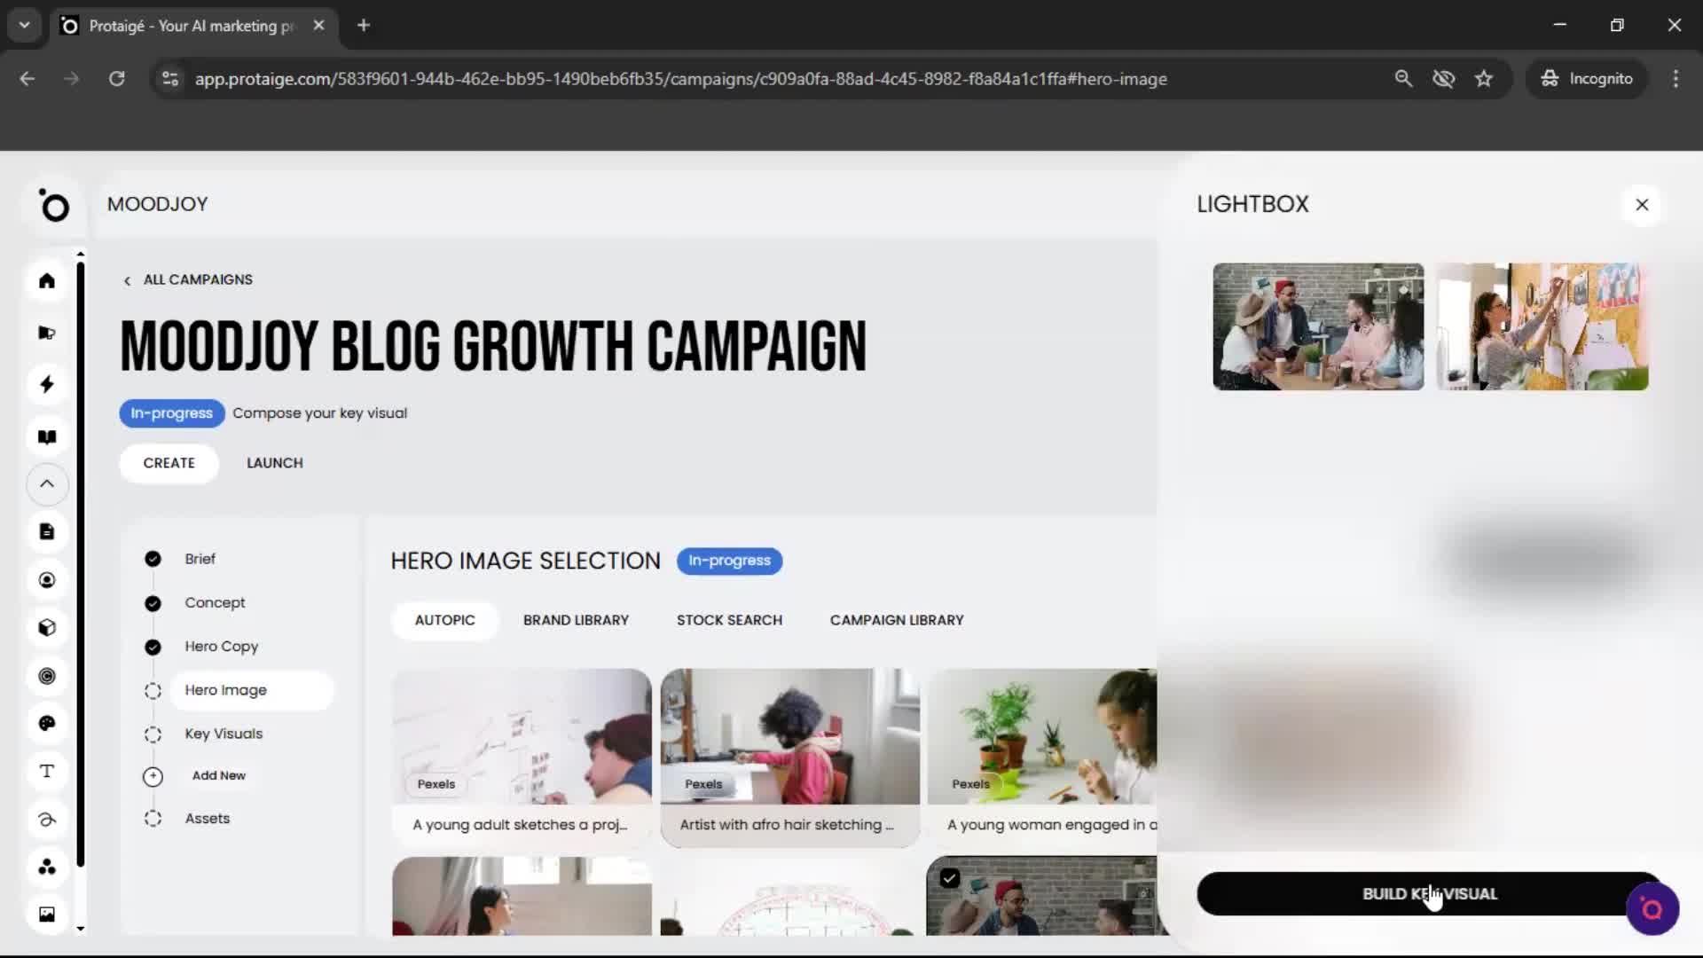This screenshot has width=1703, height=958.
Task: Collapse the sidebar with the chevron up icon
Action: (x=46, y=484)
